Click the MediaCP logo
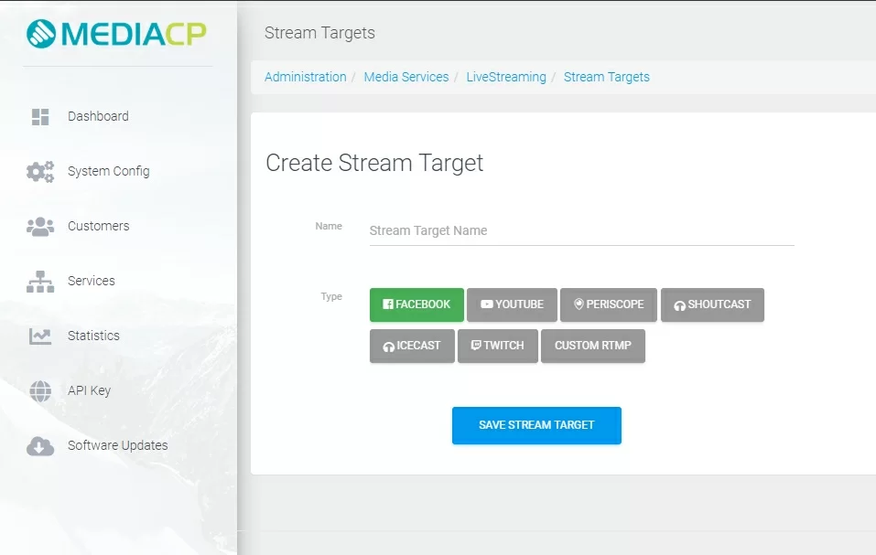Screen dimensions: 876x555 pyautogui.click(x=116, y=34)
